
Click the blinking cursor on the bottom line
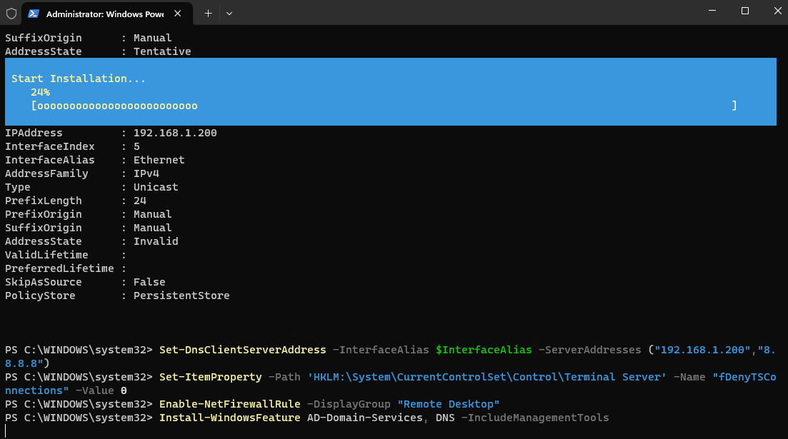tap(6, 431)
